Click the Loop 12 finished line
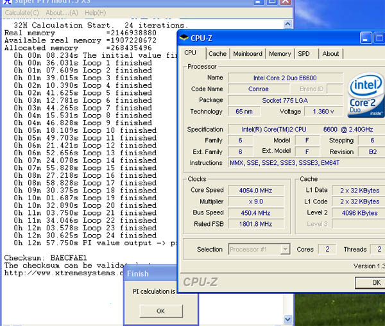Viewport: 385px width, 326px height. click(85, 145)
